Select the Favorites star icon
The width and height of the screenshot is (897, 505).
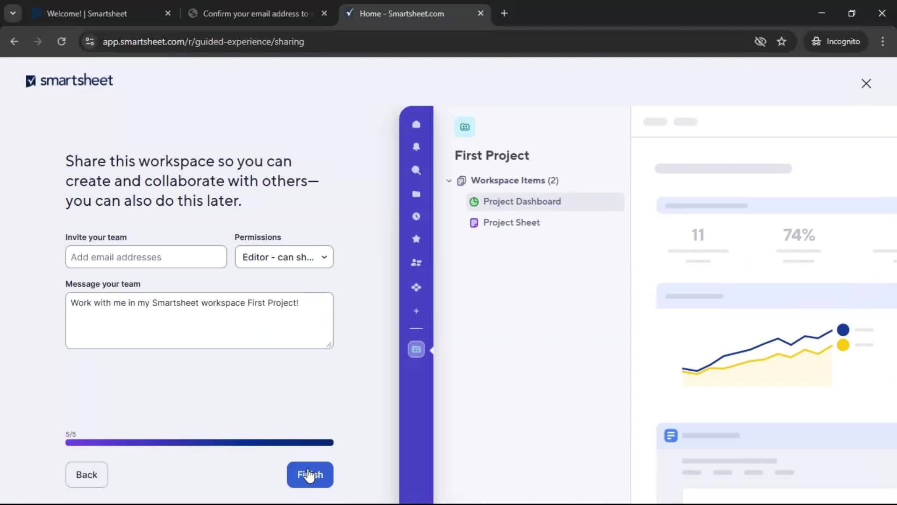coord(416,239)
